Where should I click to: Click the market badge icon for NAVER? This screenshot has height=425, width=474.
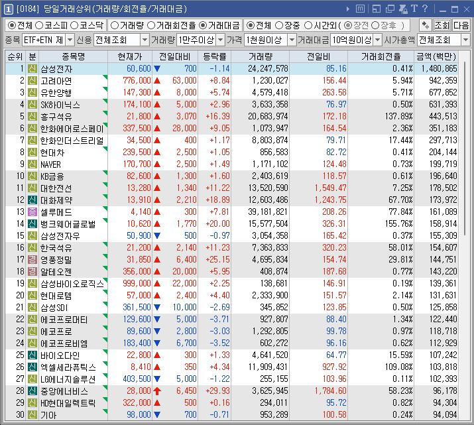point(32,164)
